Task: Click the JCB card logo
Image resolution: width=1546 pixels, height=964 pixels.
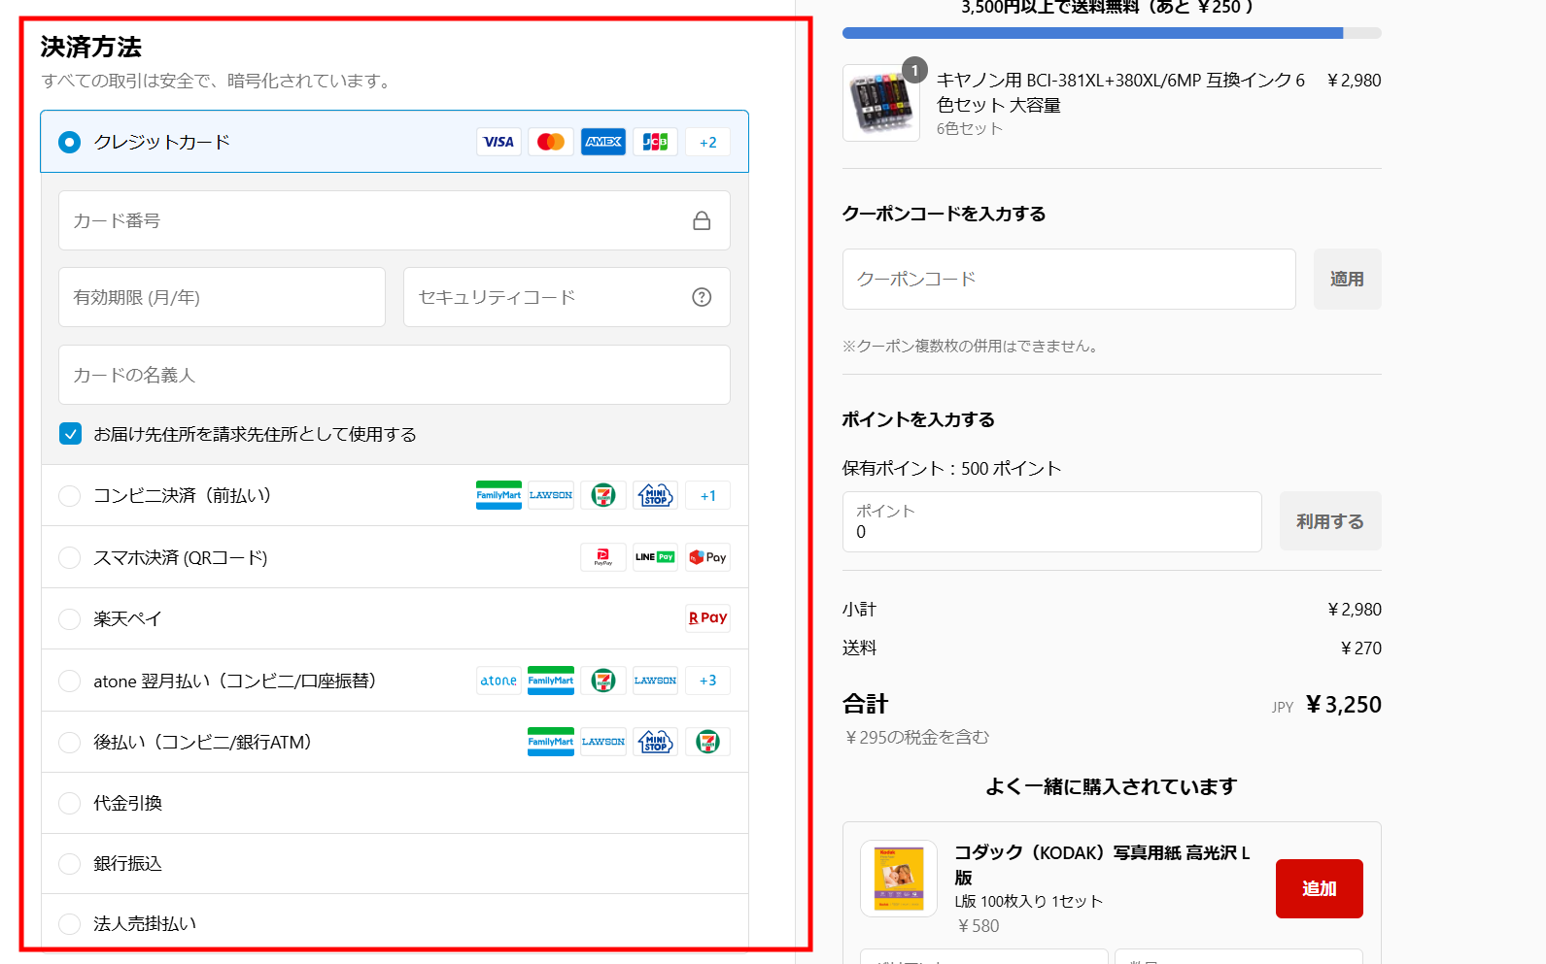Action: pyautogui.click(x=655, y=142)
